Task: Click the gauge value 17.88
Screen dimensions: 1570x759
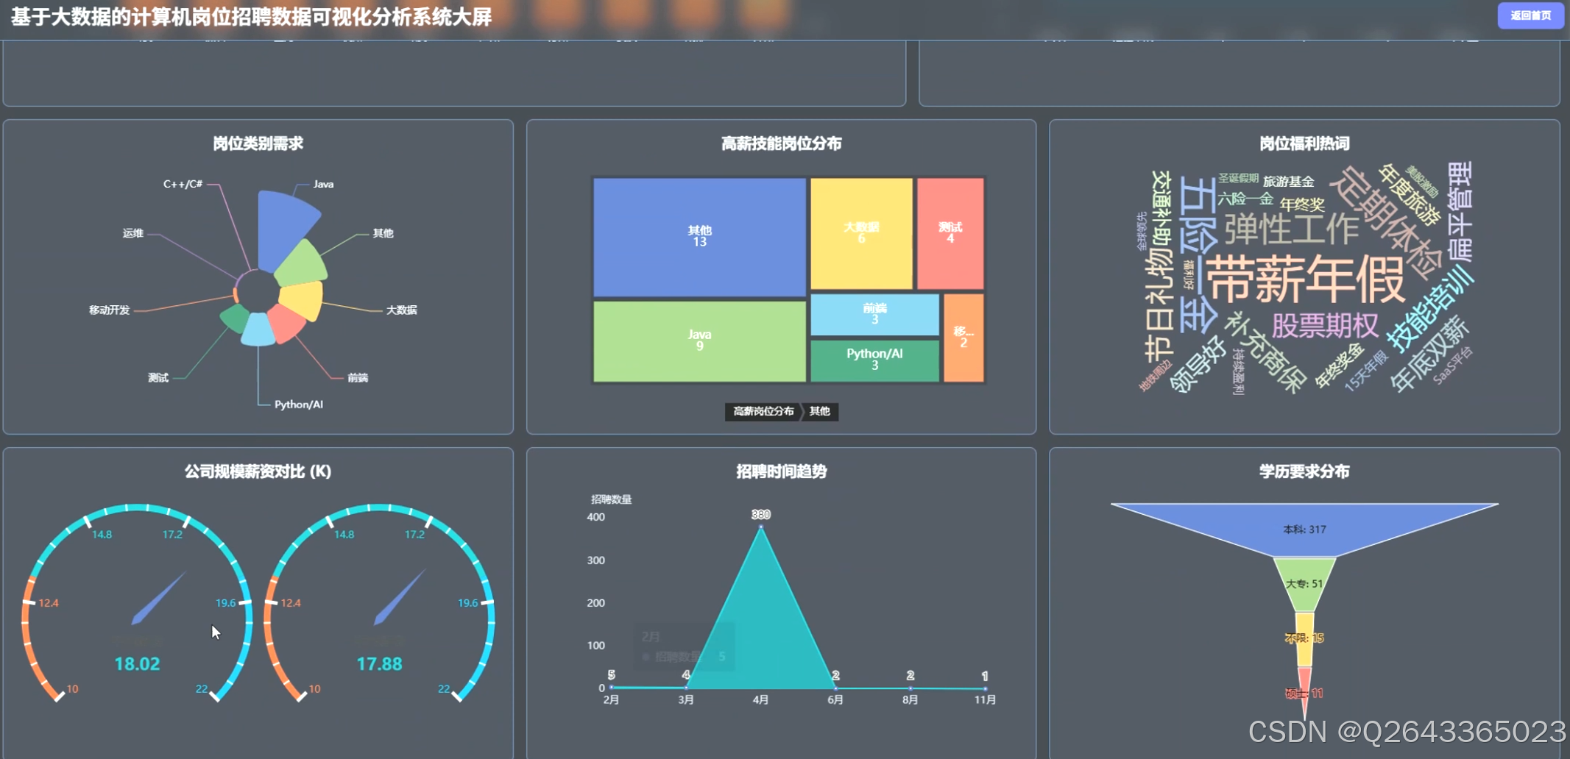Action: tap(379, 664)
